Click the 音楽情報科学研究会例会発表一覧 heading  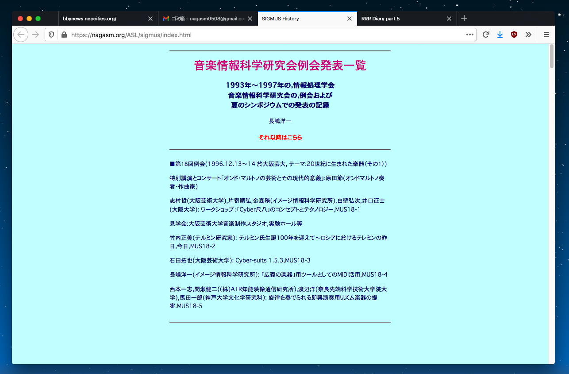point(280,66)
